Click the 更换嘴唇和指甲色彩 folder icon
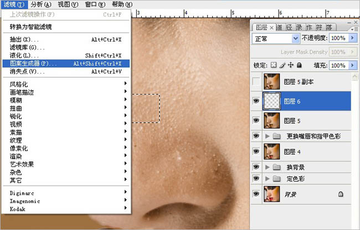 [x=277, y=137]
